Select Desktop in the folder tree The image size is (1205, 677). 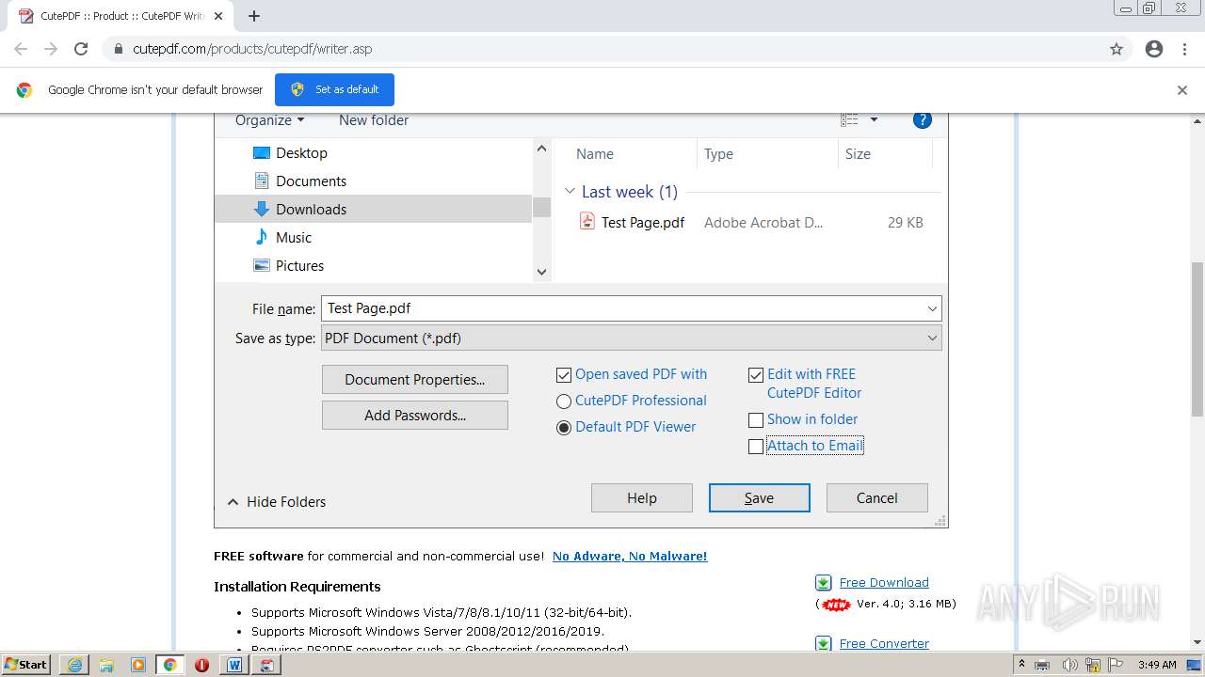pos(301,153)
